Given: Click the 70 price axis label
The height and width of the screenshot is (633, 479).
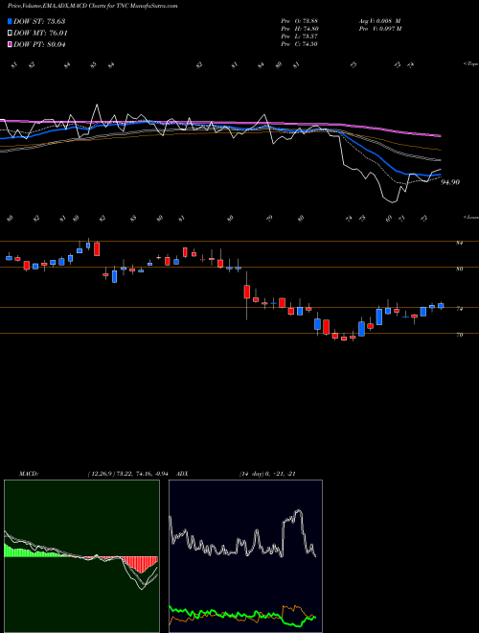Looking at the screenshot, I should [460, 335].
